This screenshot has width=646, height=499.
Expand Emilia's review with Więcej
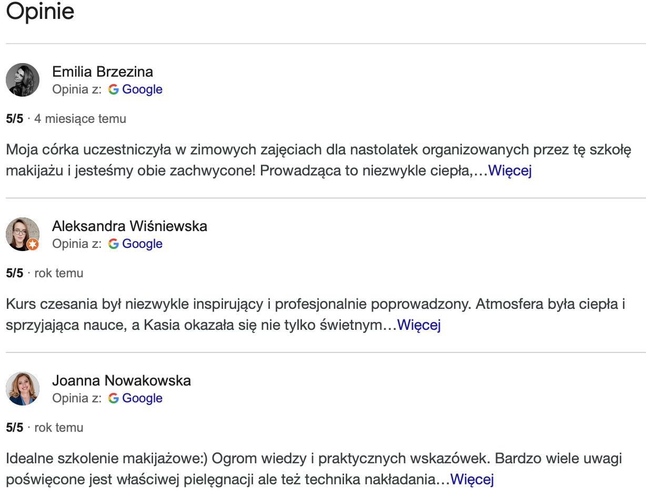coord(510,171)
